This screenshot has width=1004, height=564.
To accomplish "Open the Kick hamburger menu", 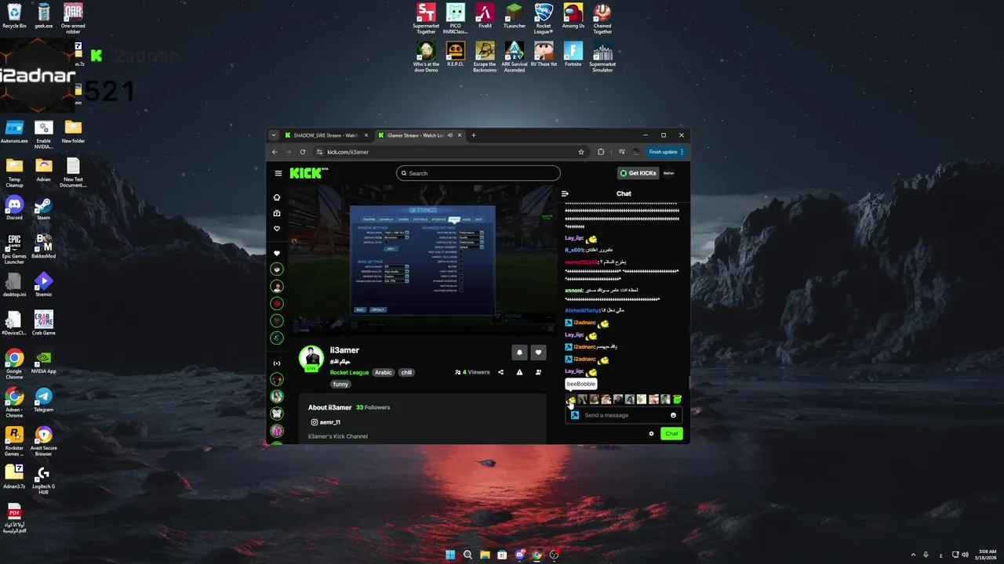I will click(278, 173).
